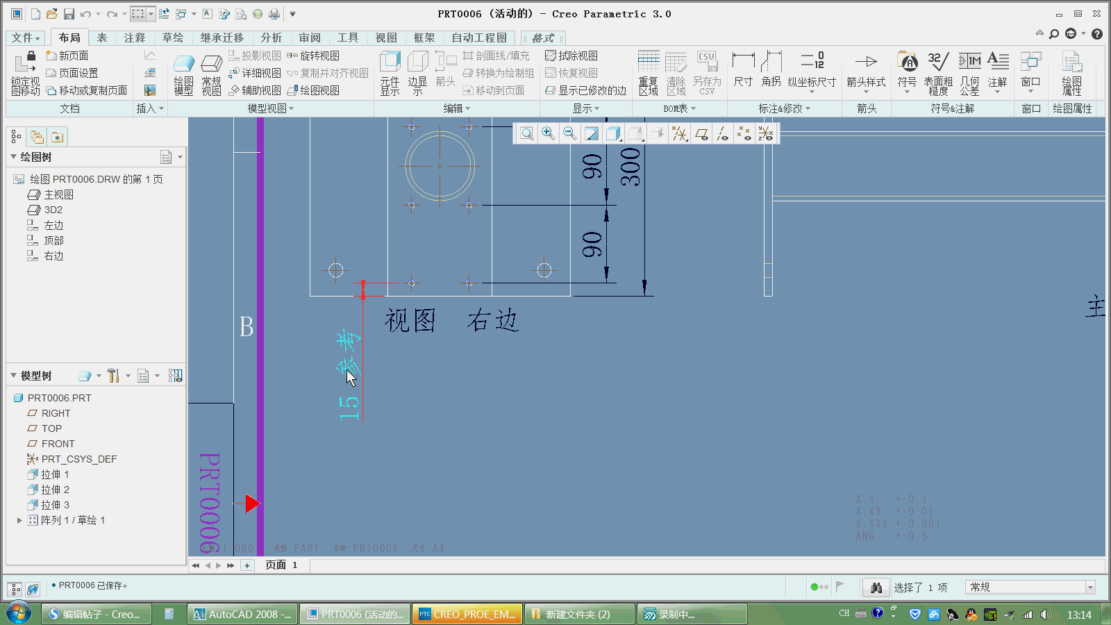Image resolution: width=1111 pixels, height=625 pixels.
Task: Collapse the Model Tree (模型树) panel
Action: tap(13, 376)
